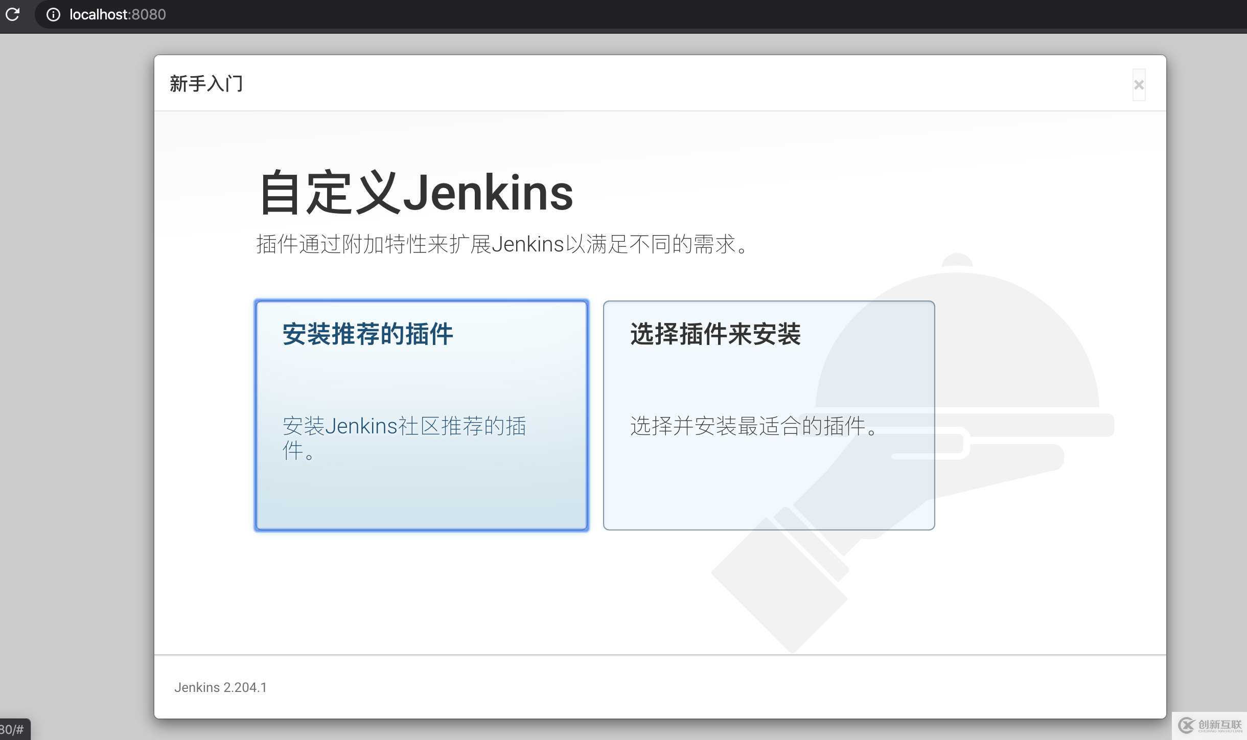Screen dimensions: 1247x740
Task: Click the 新手入门 dialog title
Action: tap(206, 83)
